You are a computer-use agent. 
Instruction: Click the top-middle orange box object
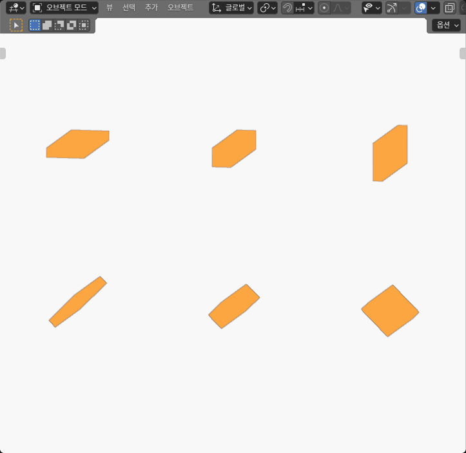pos(234,148)
